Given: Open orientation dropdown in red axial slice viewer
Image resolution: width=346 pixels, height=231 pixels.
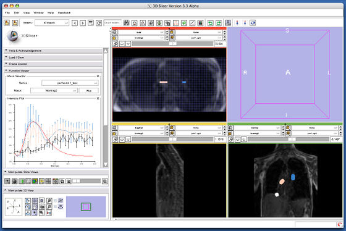Looking at the screenshot, I should point(141,32).
